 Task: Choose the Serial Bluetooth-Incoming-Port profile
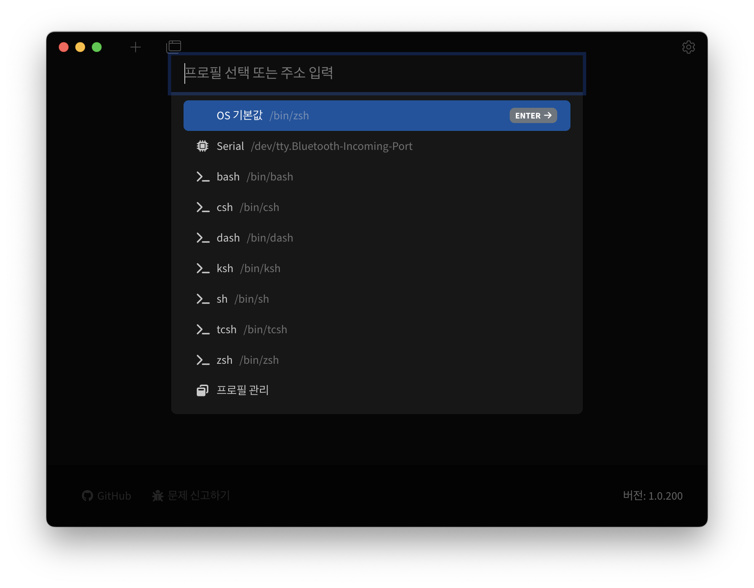[x=377, y=146]
